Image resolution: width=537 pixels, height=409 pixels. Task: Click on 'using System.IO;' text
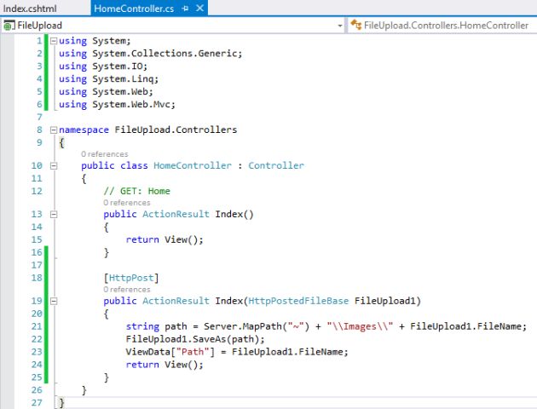[103, 66]
